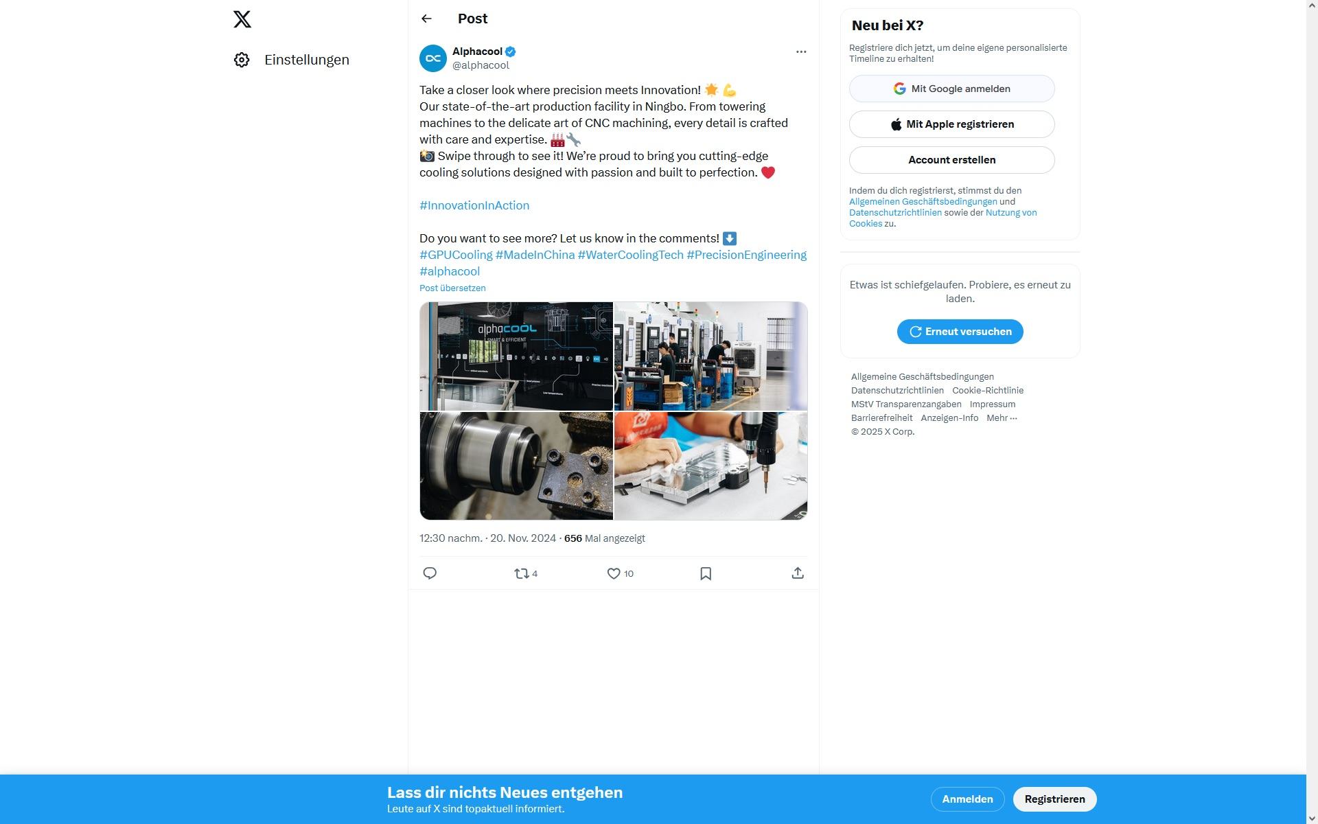Click 'Erneut versuchen' retry button
The image size is (1318, 824).
(960, 332)
